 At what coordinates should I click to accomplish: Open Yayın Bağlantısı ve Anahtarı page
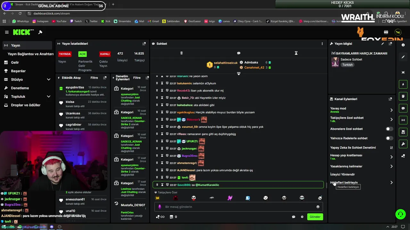30,54
